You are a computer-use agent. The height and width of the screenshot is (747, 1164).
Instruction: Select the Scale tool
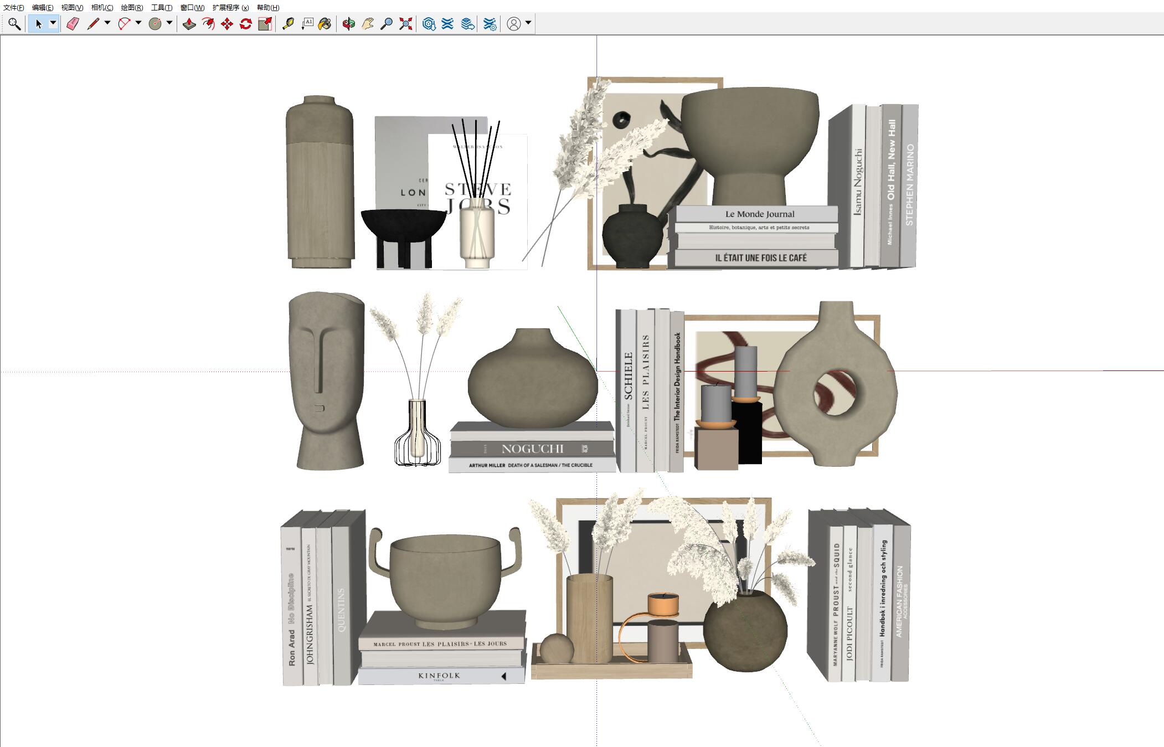click(x=265, y=24)
